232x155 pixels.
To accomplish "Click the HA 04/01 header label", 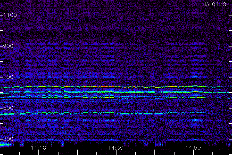I will (216, 4).
